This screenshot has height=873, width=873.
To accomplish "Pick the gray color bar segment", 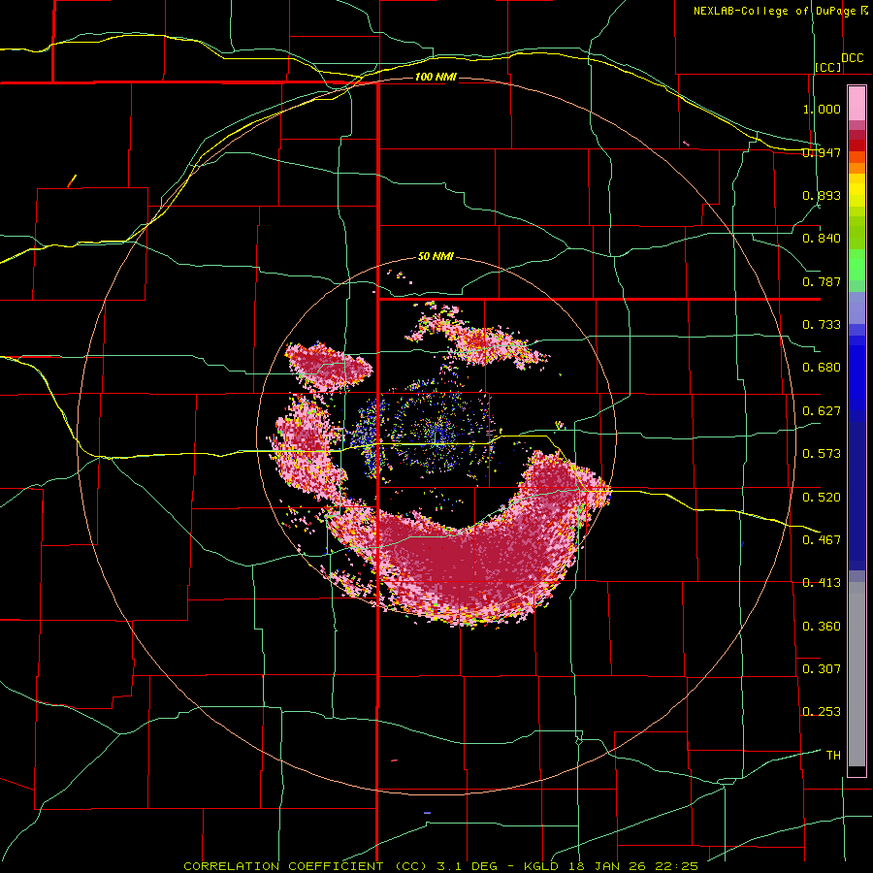I will click(x=857, y=674).
